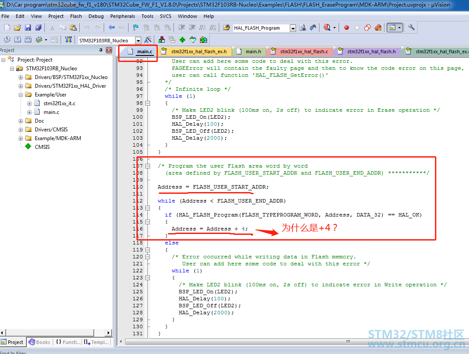
Task: Close the Project panel with the red X
Action: (109, 50)
